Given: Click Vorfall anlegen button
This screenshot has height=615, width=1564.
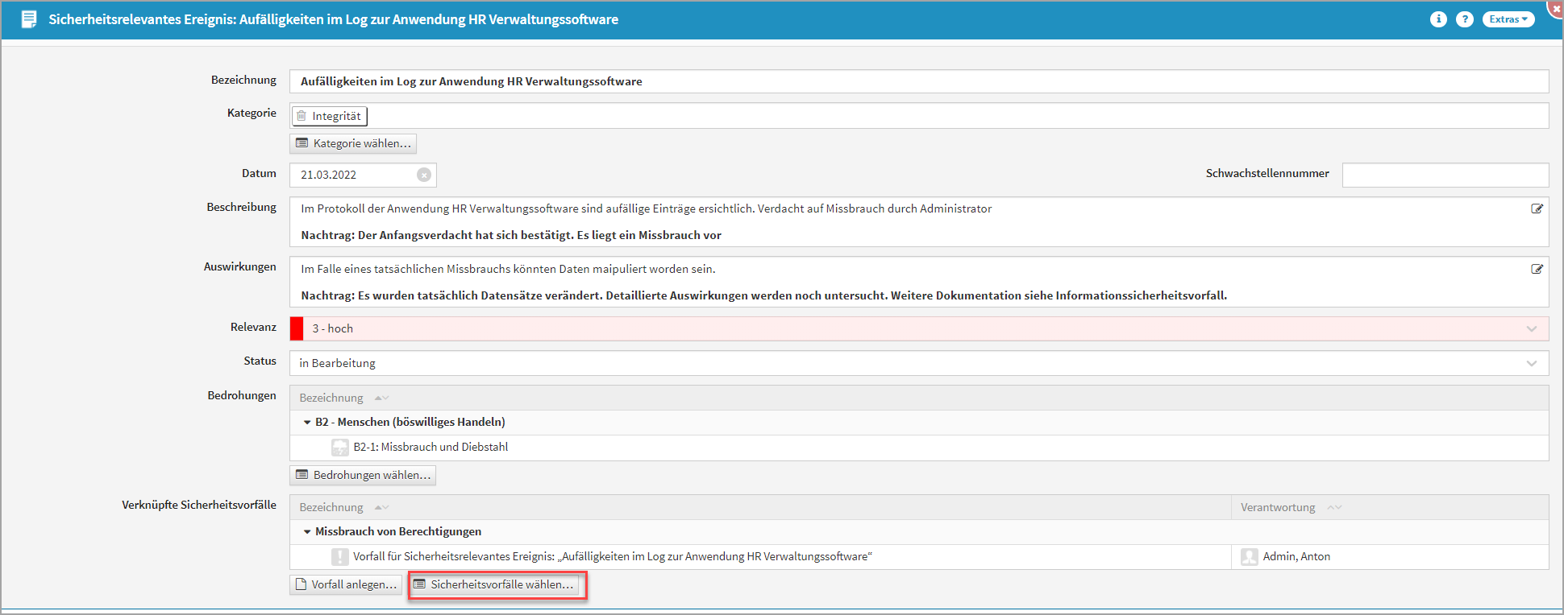Looking at the screenshot, I should 346,584.
